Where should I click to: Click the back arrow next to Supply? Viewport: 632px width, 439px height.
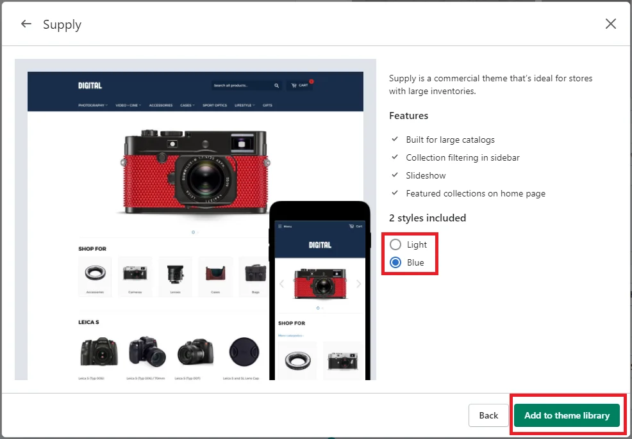(26, 24)
